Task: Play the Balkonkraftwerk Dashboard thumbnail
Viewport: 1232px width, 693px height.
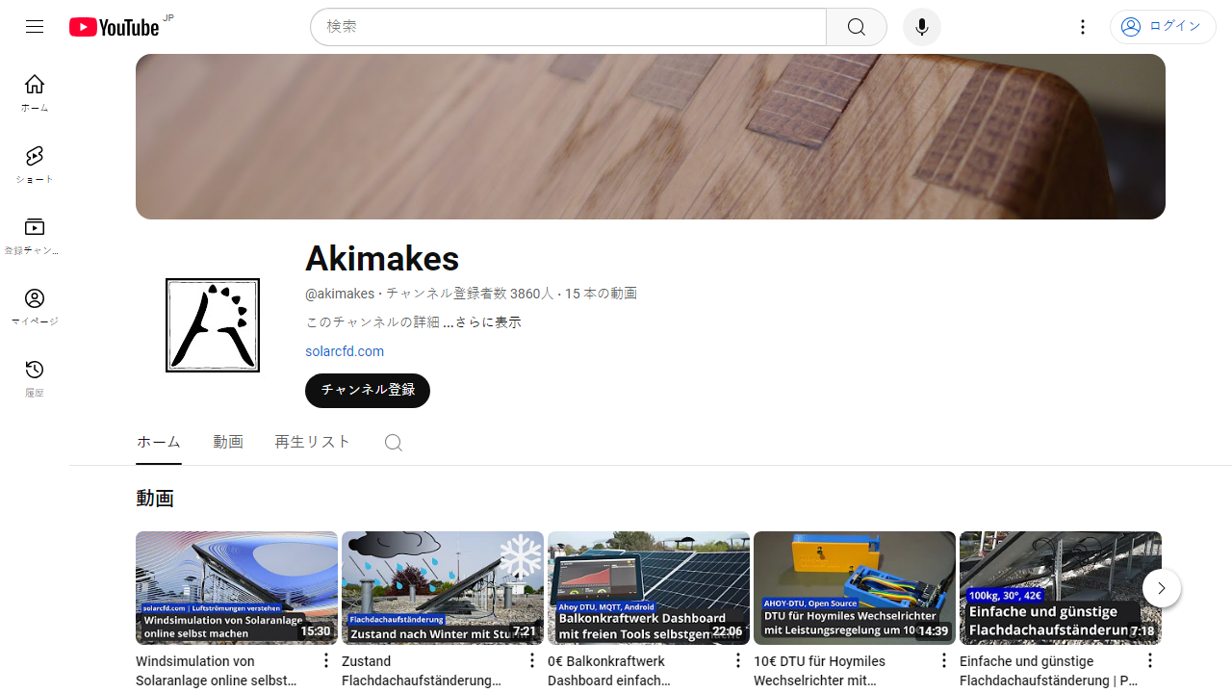Action: click(x=649, y=588)
